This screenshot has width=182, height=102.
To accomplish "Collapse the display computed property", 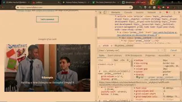I will coord(135,75).
